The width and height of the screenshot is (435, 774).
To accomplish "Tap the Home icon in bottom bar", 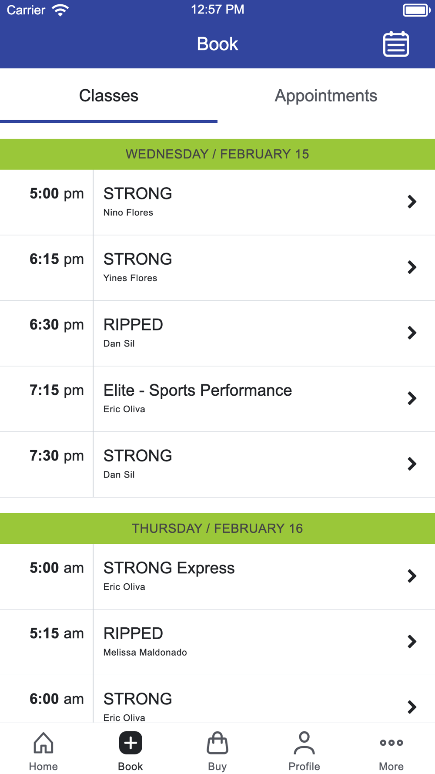I will pos(43,743).
